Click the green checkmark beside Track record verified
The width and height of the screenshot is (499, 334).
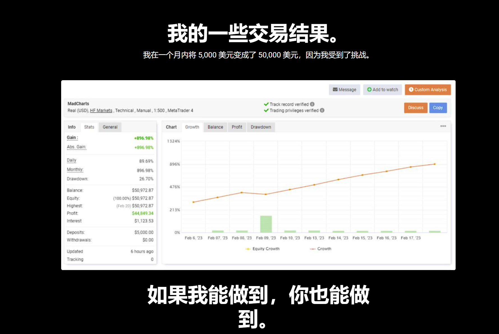click(x=266, y=104)
